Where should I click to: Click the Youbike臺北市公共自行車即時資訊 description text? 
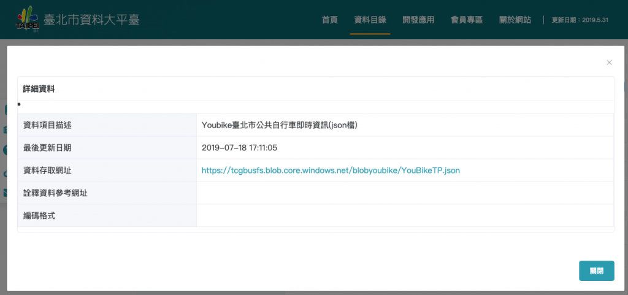pyautogui.click(x=280, y=125)
